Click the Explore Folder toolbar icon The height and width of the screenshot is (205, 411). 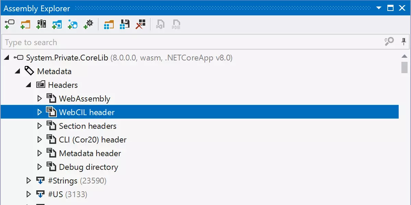(25, 24)
